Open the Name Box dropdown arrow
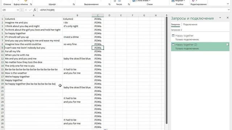This screenshot has width=232, height=130. click(18, 10)
